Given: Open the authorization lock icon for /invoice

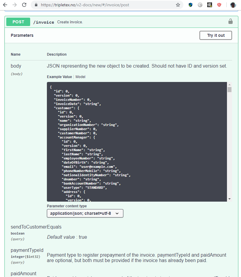Looking at the screenshot, I should 230,21.
